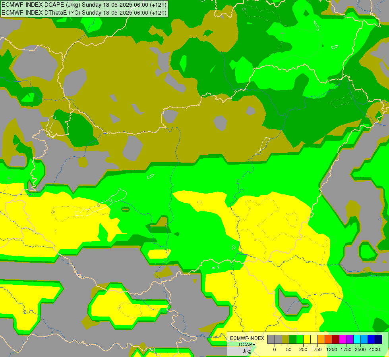Click the J/kg unit label in legend
389x357 pixels.
[x=247, y=351]
